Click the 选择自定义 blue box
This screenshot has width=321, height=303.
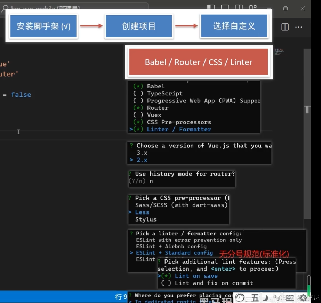coord(234,26)
